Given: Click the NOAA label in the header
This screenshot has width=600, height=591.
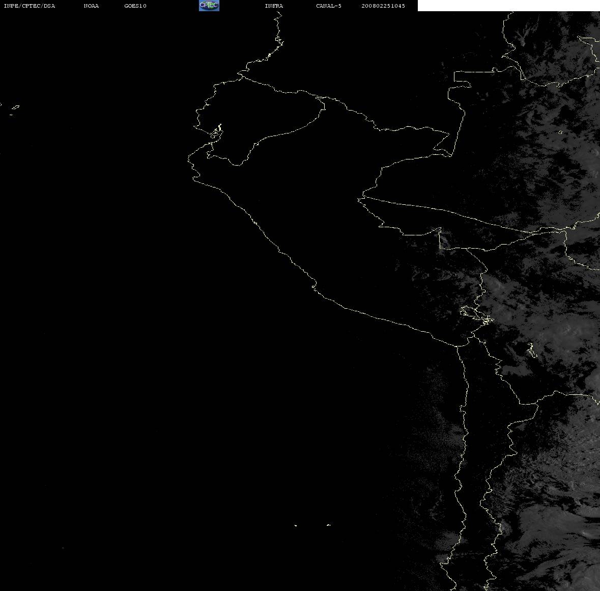Looking at the screenshot, I should (x=91, y=6).
